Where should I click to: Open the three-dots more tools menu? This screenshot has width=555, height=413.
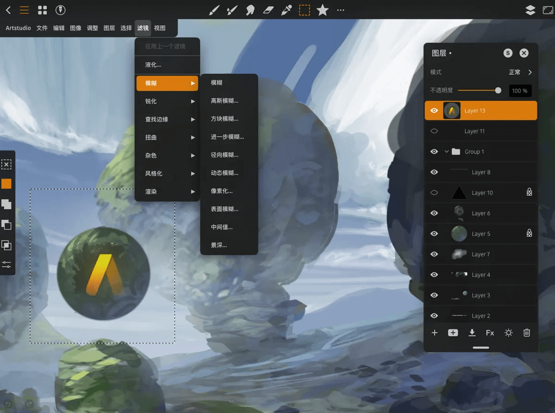pos(341,10)
